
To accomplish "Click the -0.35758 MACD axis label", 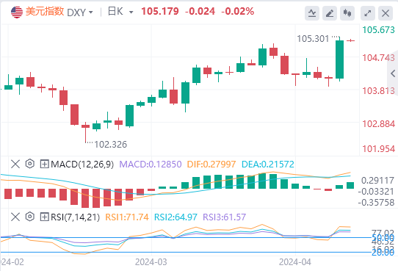I will [376, 203].
